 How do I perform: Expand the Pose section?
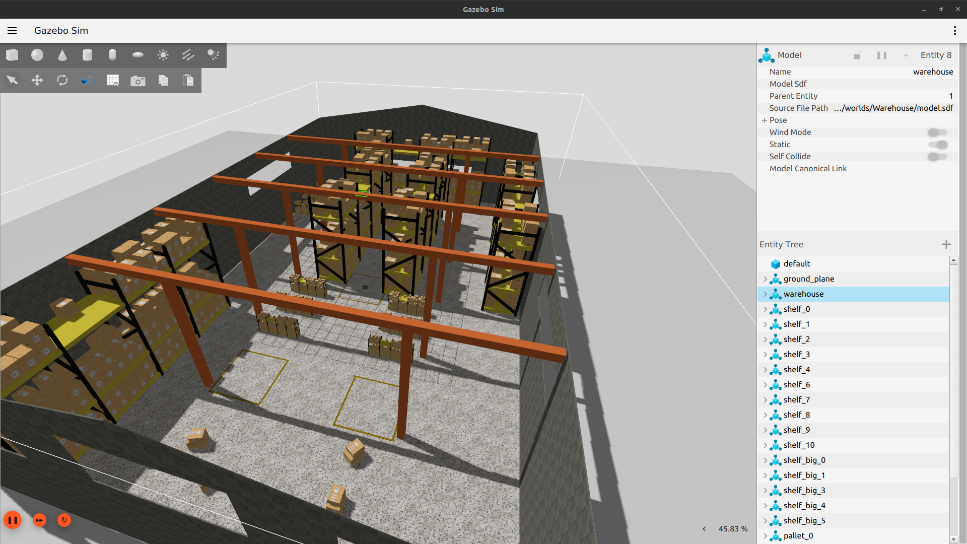pos(765,120)
